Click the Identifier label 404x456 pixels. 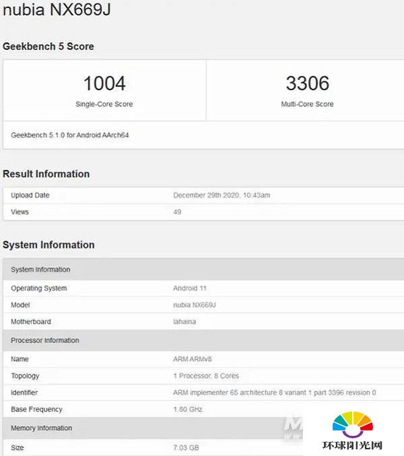[24, 393]
